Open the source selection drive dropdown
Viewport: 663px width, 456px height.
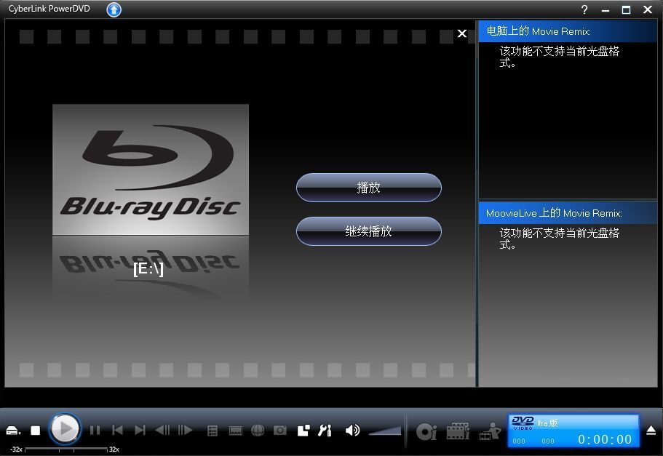click(x=14, y=431)
